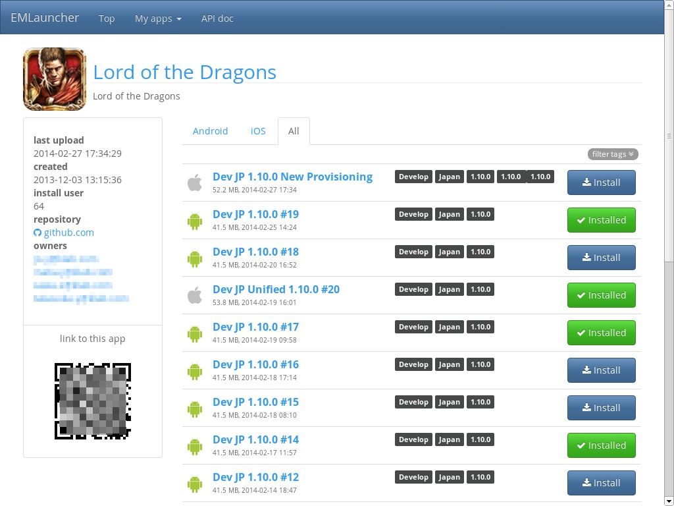
Task: Go to the Top page in navbar
Action: point(107,18)
